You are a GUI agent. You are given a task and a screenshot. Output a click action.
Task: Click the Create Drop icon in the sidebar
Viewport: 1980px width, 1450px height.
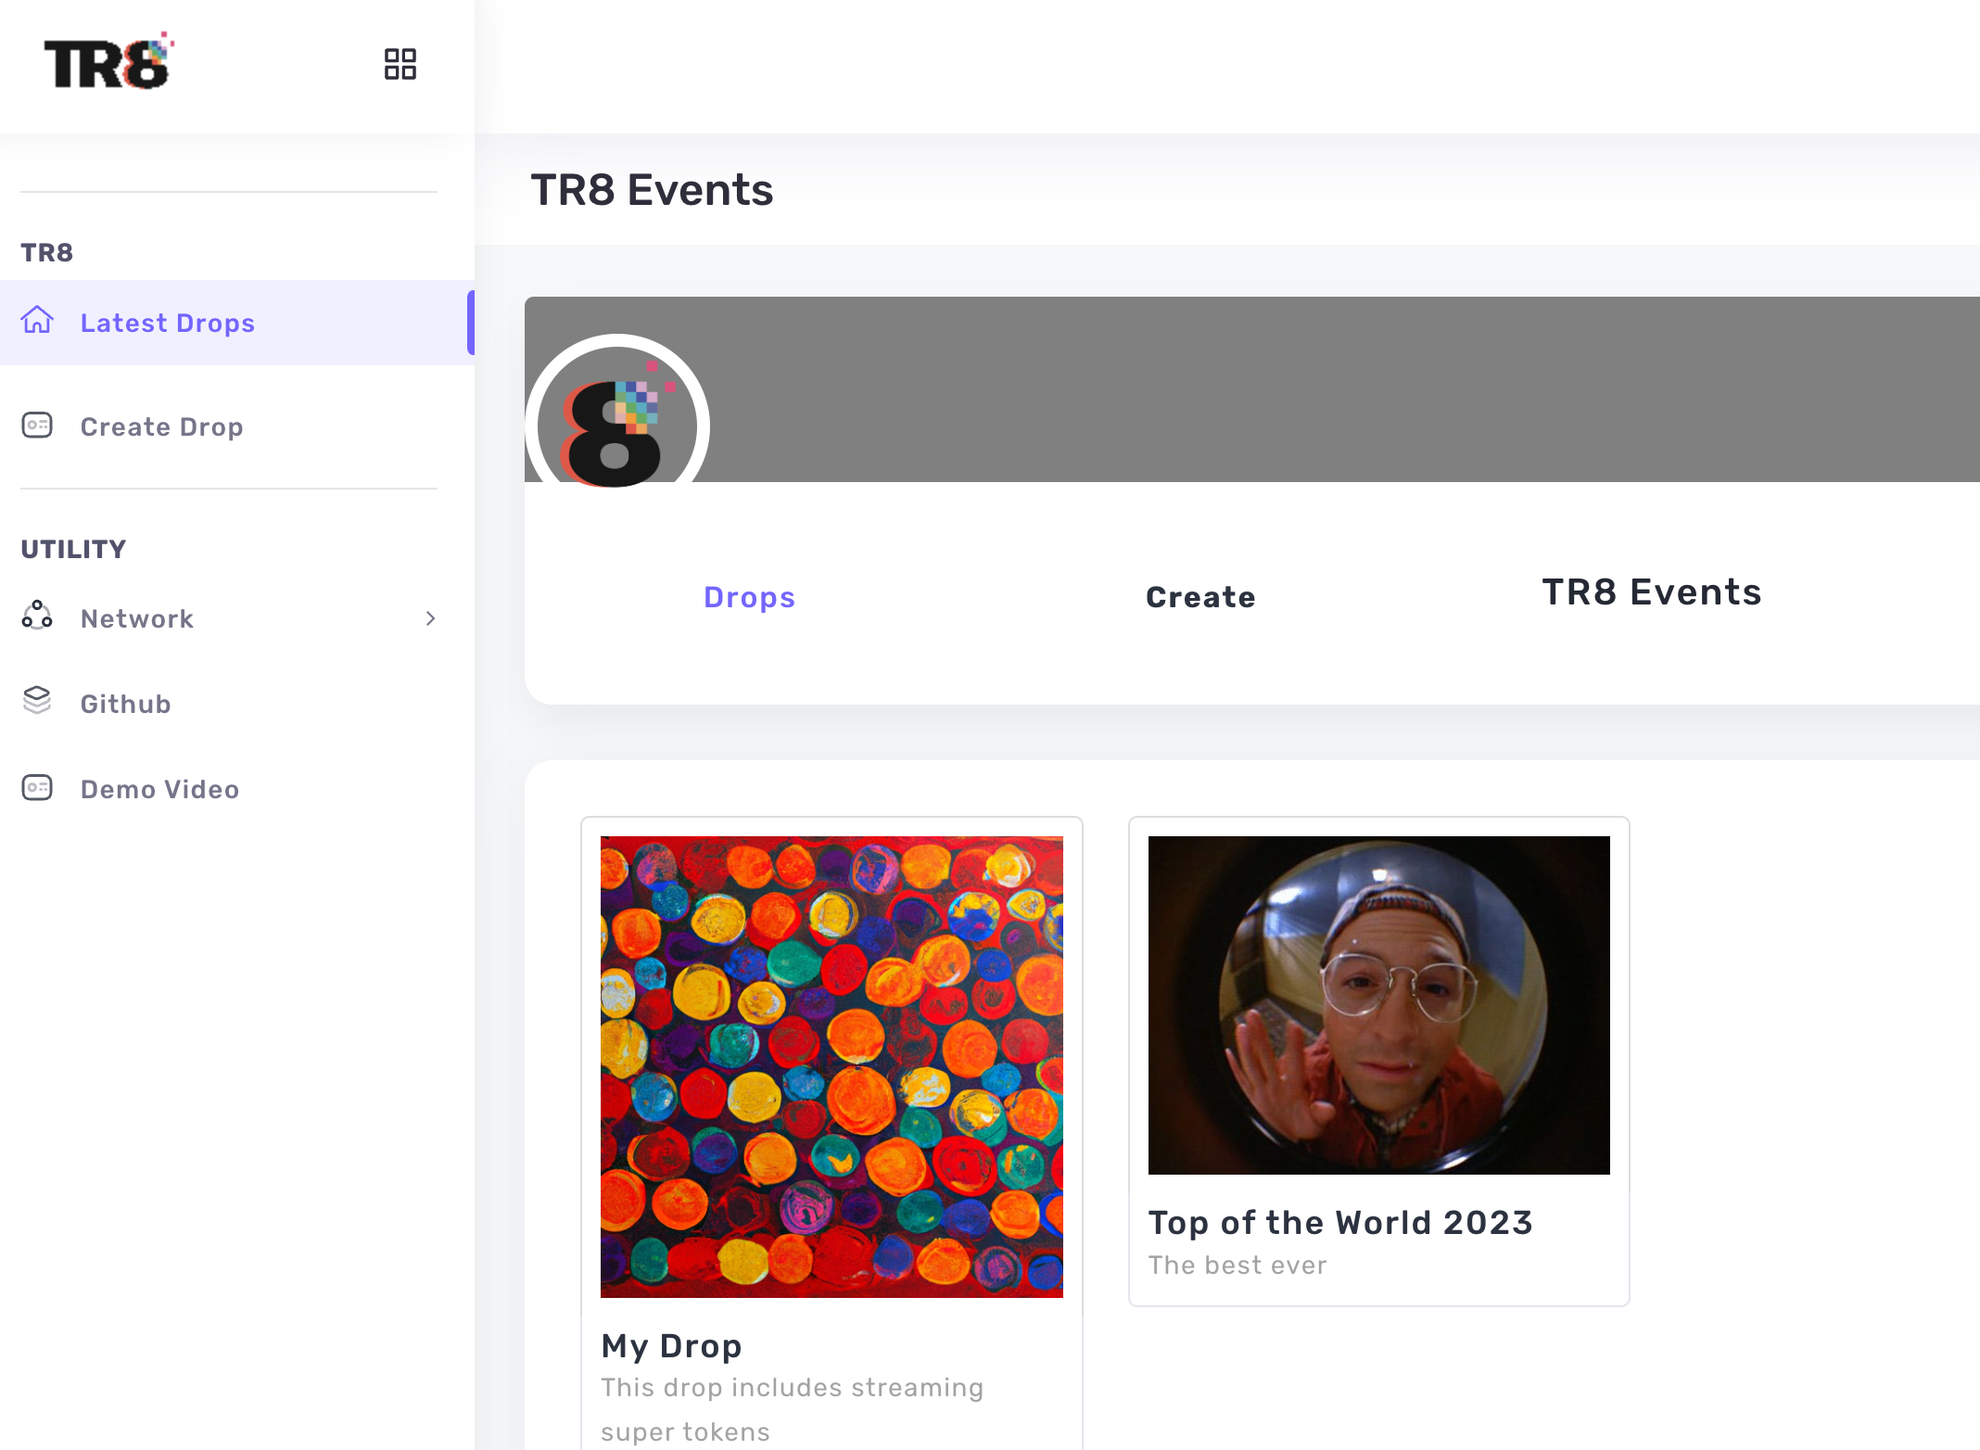click(x=37, y=426)
